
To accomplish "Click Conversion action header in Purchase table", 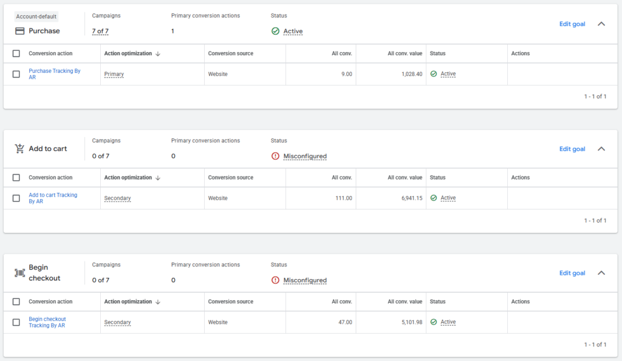I will [50, 53].
